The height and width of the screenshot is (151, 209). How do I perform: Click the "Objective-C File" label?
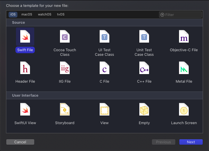pyautogui.click(x=184, y=50)
